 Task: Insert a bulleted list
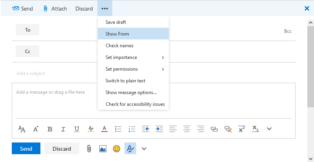coord(118,128)
